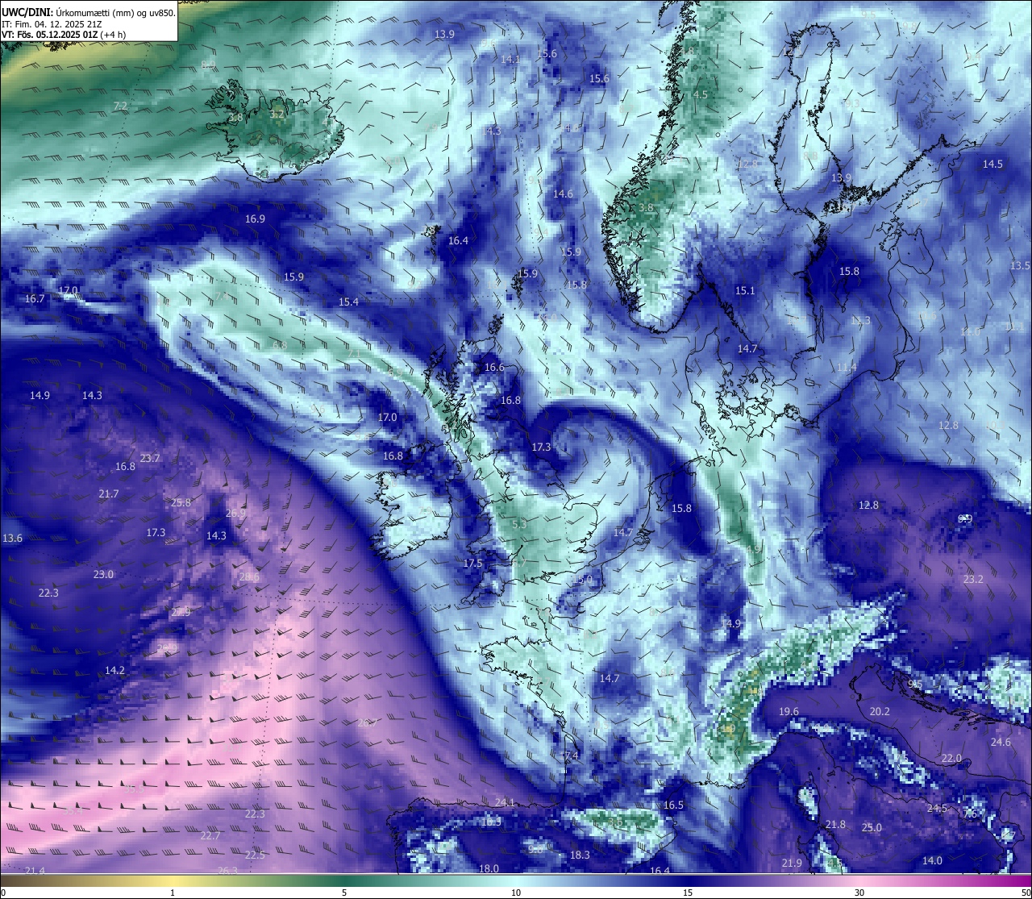This screenshot has width=1032, height=899.
Task: Click the 5.3 value over England
Action: click(518, 524)
